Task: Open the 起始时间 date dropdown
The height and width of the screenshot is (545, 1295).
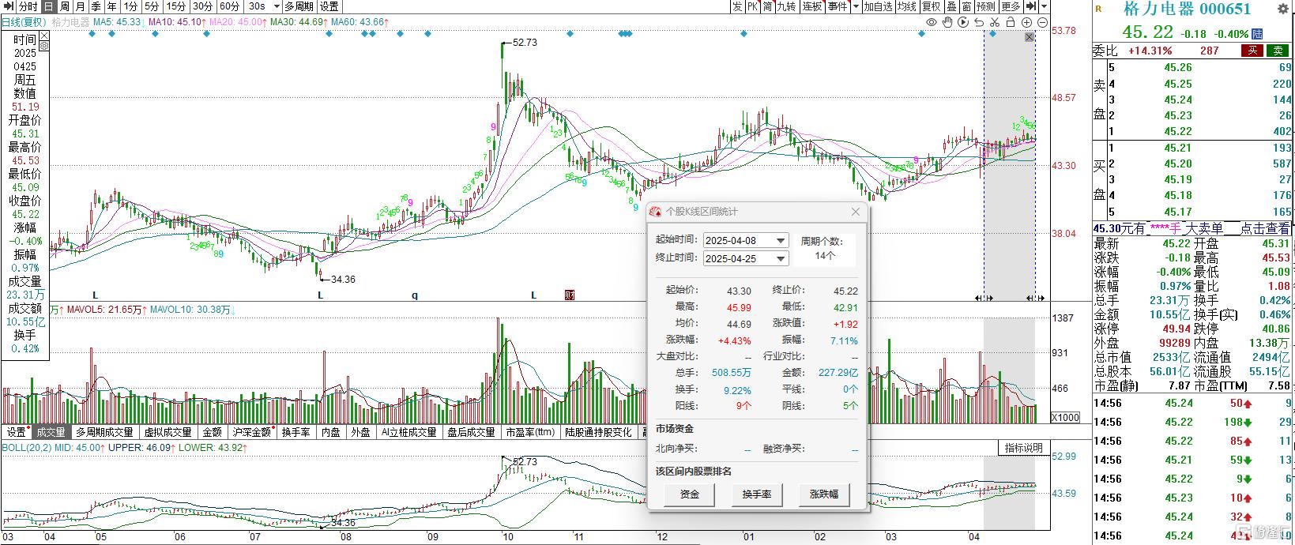Action: pyautogui.click(x=781, y=241)
